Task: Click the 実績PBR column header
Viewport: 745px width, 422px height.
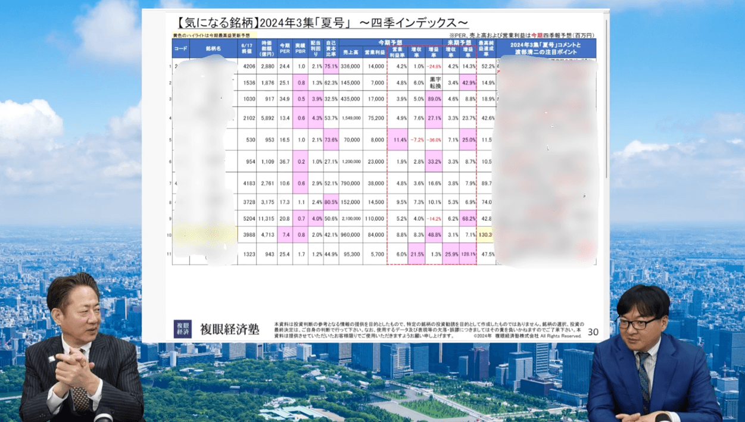Action: tap(301, 48)
